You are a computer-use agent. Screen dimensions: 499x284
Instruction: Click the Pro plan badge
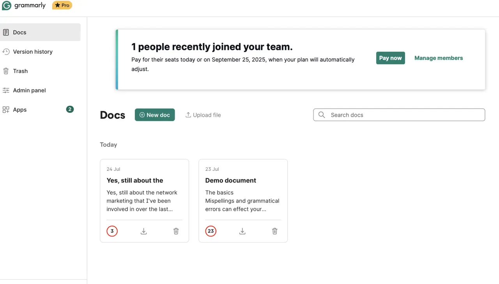click(x=62, y=5)
